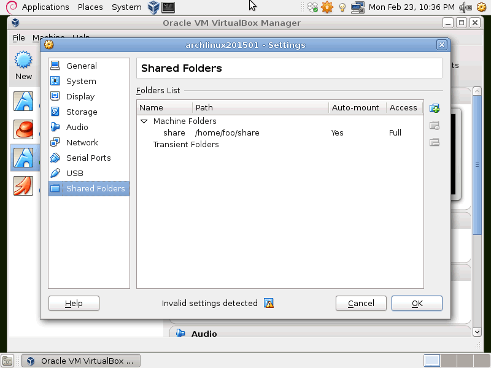Viewport: 491px width, 368px height.
Task: Go to Storage settings category
Action: 89,112
